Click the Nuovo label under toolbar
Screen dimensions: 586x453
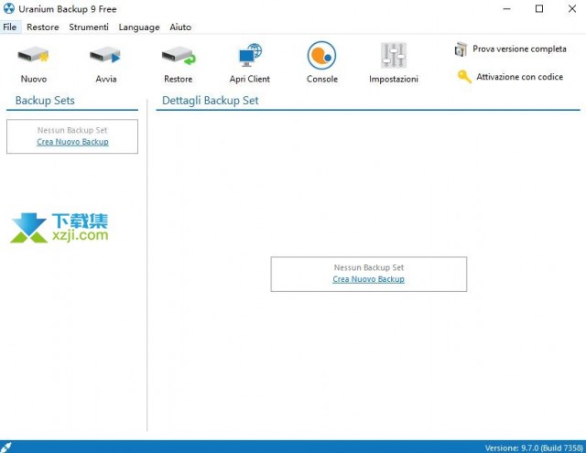[x=34, y=79]
